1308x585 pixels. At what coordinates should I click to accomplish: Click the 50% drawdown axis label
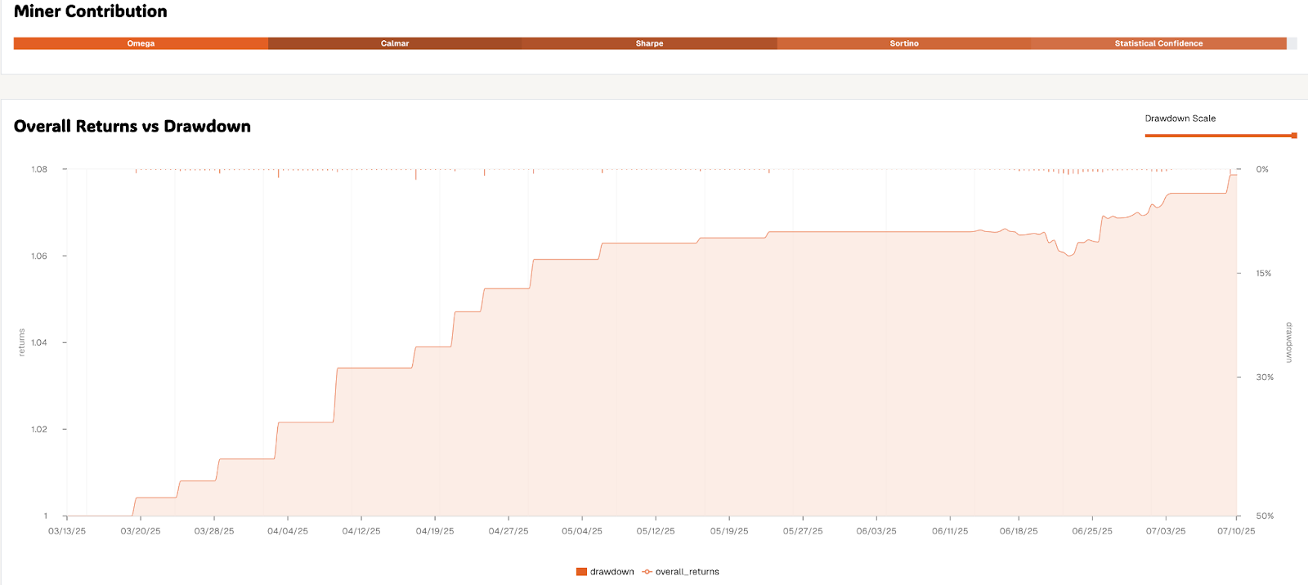point(1265,516)
